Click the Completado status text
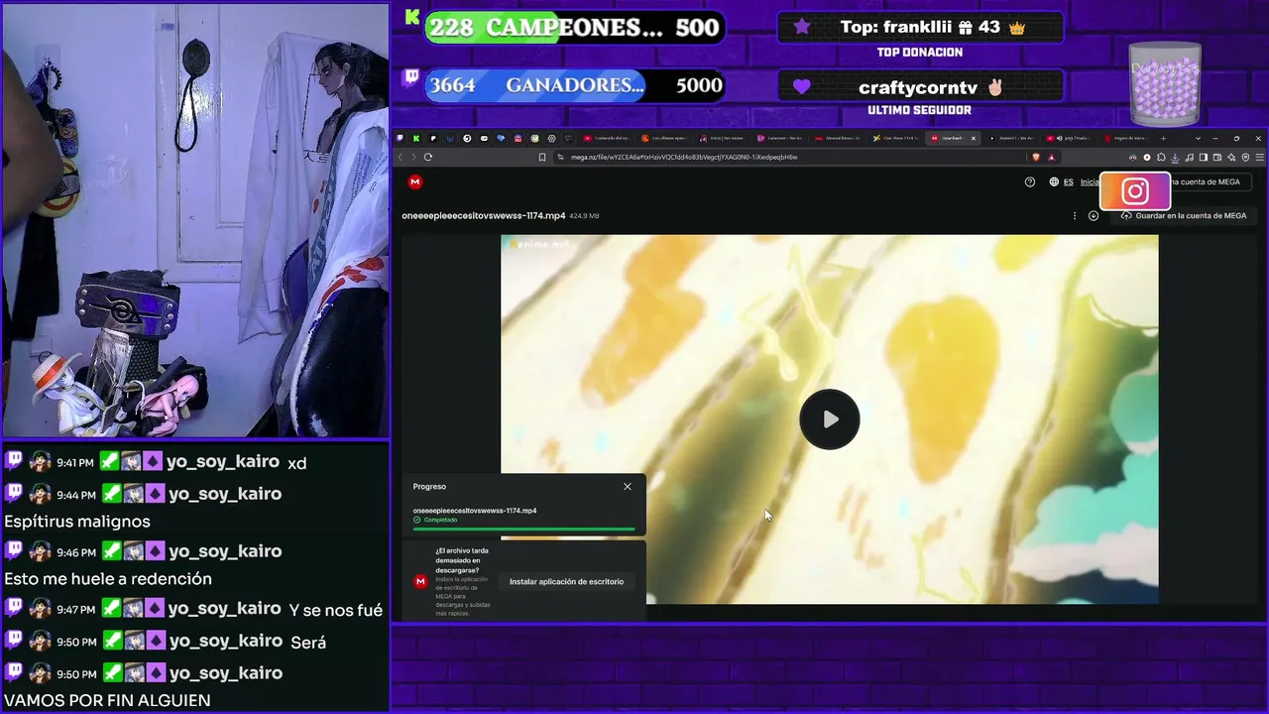This screenshot has height=714, width=1269. [x=440, y=520]
